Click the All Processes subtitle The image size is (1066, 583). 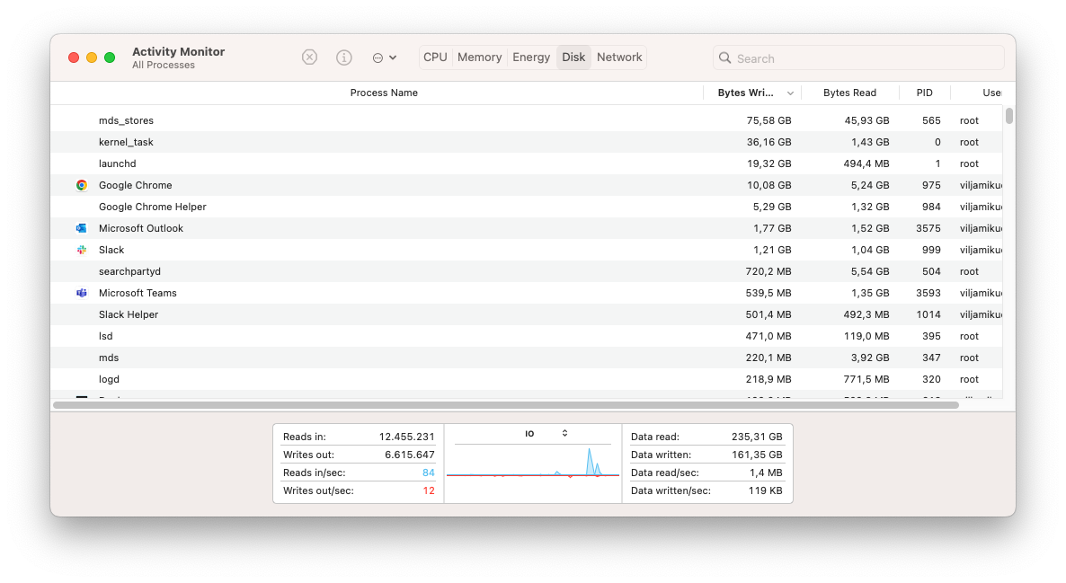pyautogui.click(x=164, y=66)
